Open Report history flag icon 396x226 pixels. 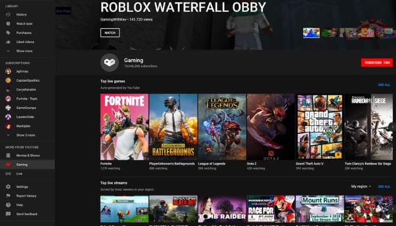point(8,195)
